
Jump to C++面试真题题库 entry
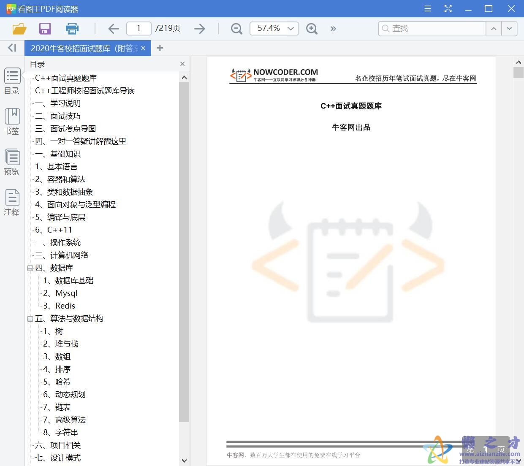66,78
